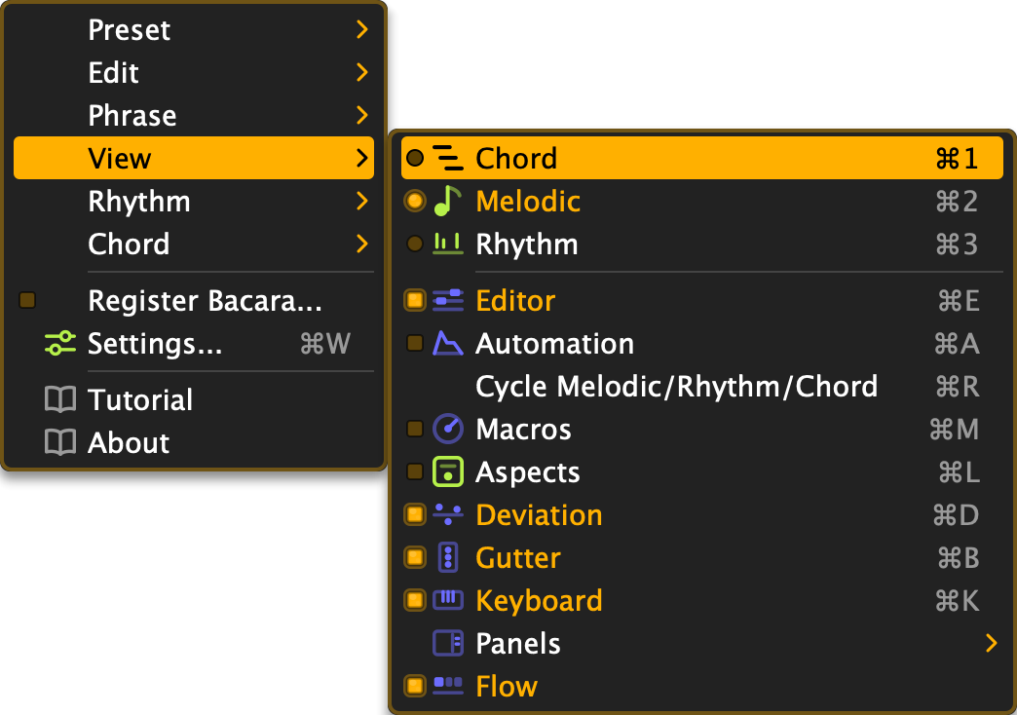Click the Deviation dots icon
Viewport: 1017px width, 715px height.
447,514
